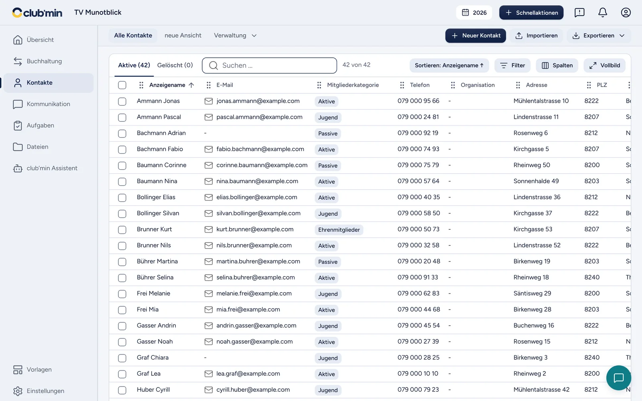Open the Exportieren dropdown
The height and width of the screenshot is (401, 642).
click(599, 36)
